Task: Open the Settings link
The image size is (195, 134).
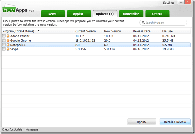Action: (169, 3)
